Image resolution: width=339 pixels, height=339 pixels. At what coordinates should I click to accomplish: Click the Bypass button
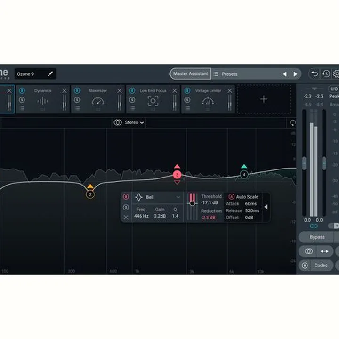[x=317, y=237]
